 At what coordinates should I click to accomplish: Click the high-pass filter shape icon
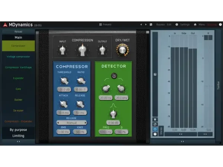[x=107, y=79]
